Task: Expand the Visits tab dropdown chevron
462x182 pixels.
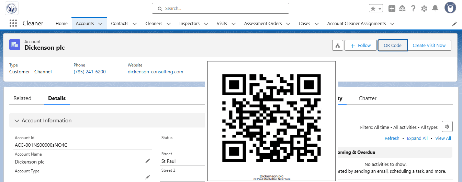Action: 234,24
